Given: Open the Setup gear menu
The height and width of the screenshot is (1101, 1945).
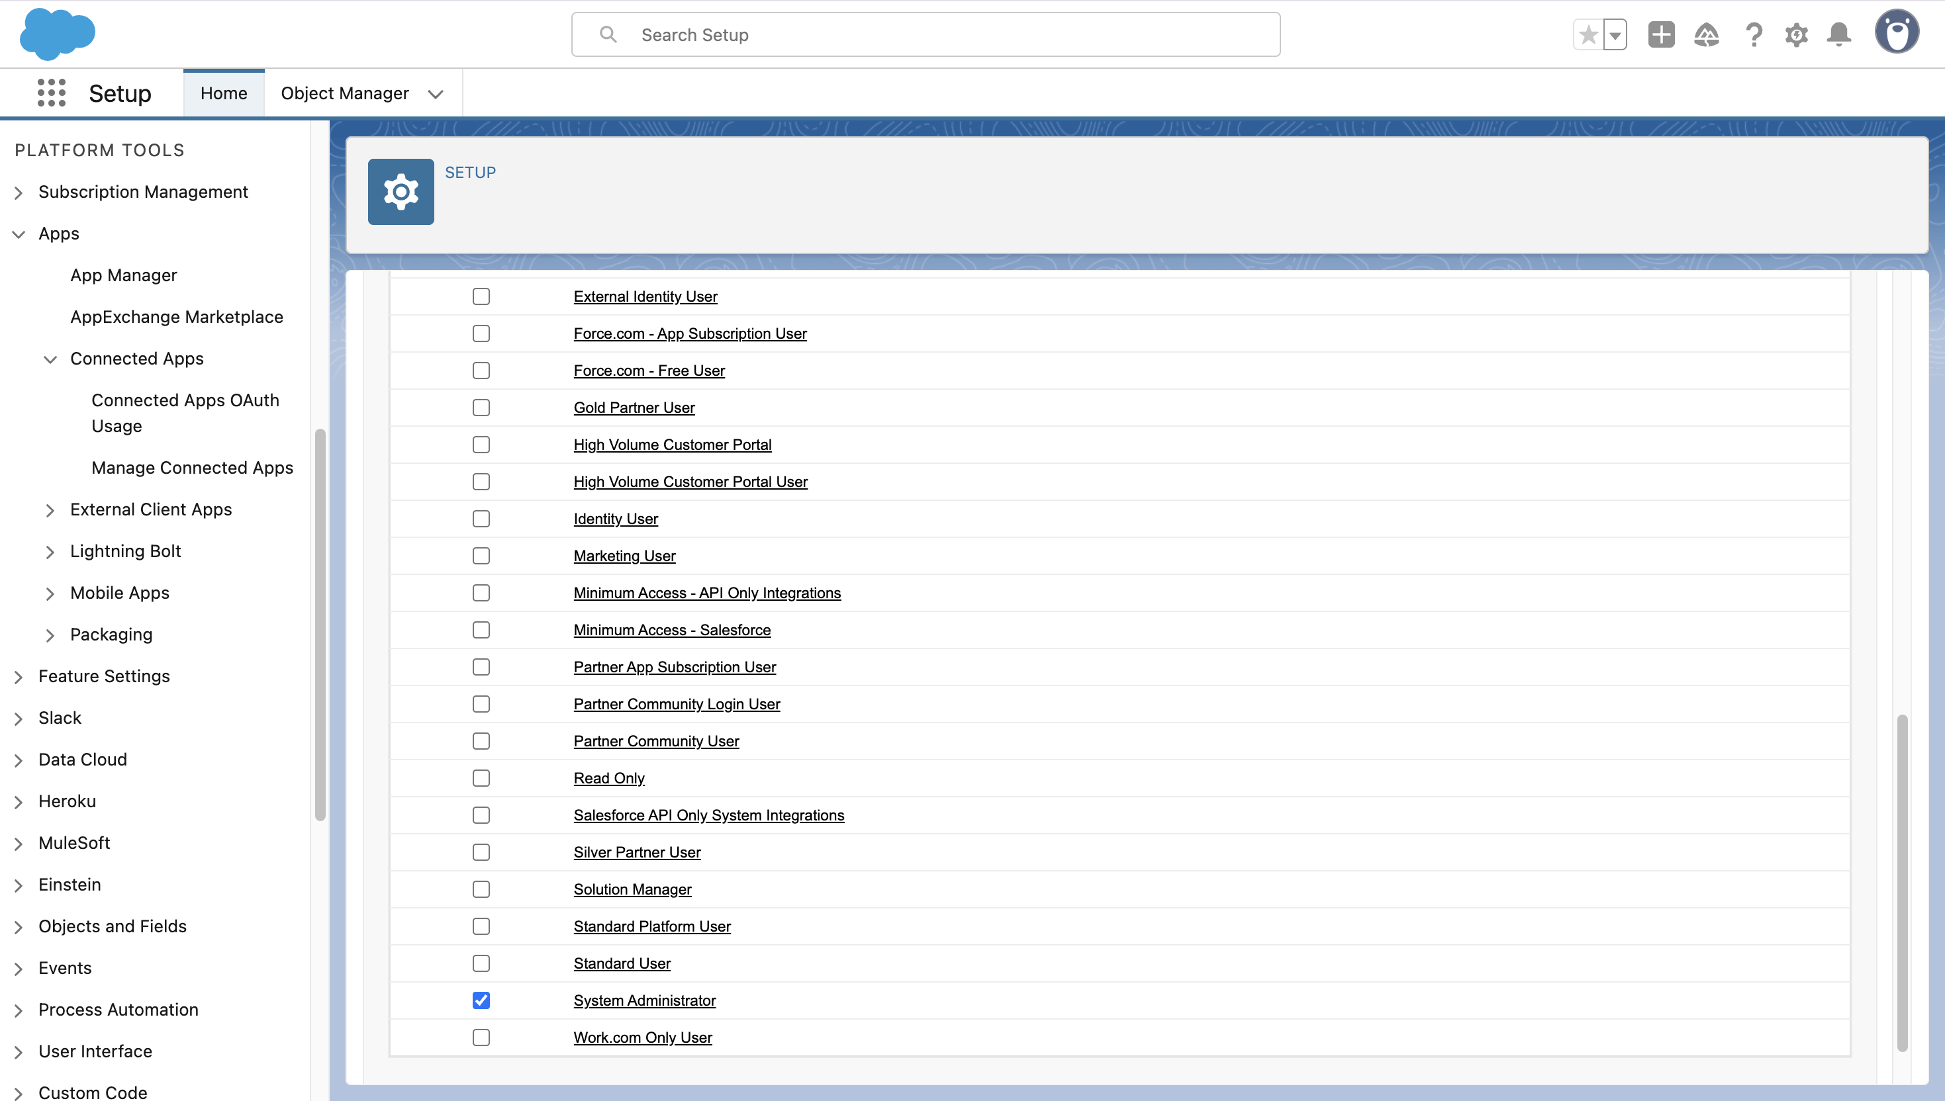Looking at the screenshot, I should [x=1796, y=35].
